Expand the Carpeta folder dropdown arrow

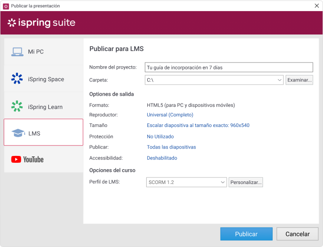click(x=280, y=80)
